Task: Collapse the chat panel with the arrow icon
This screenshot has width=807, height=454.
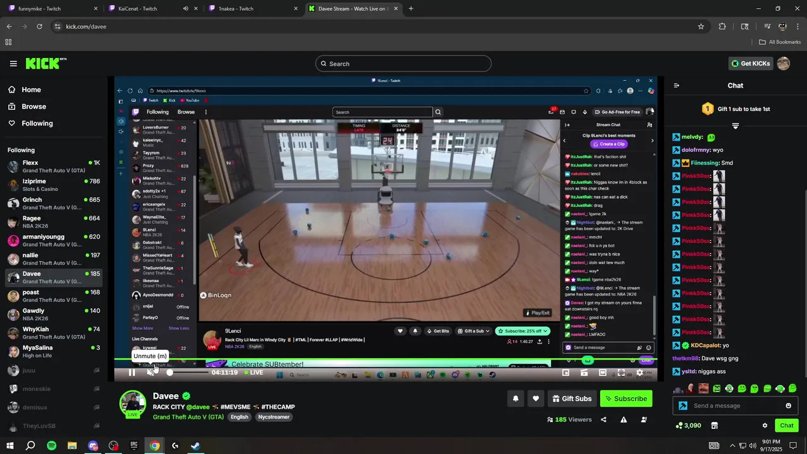Action: (676, 85)
